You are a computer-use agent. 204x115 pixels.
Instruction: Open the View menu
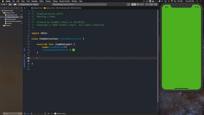point(23,1)
